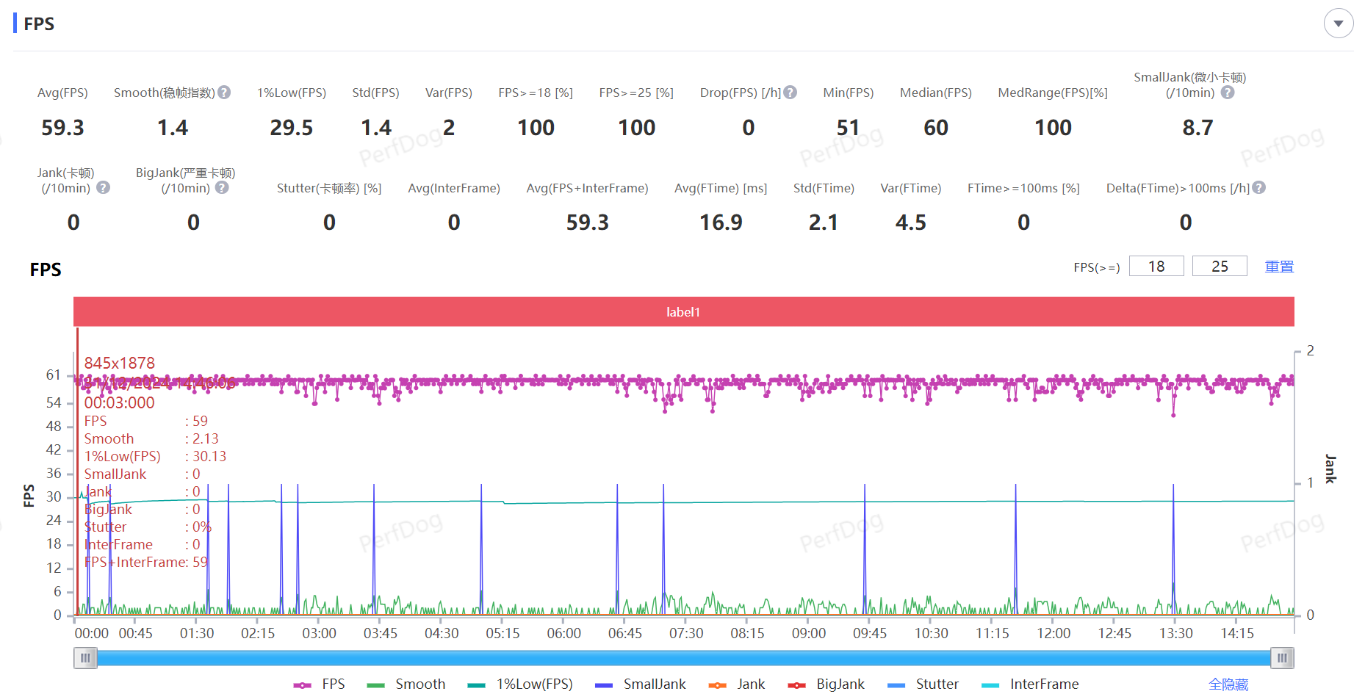
Task: Click help icon for Delta(FTime)>100ms
Action: pos(1258,188)
